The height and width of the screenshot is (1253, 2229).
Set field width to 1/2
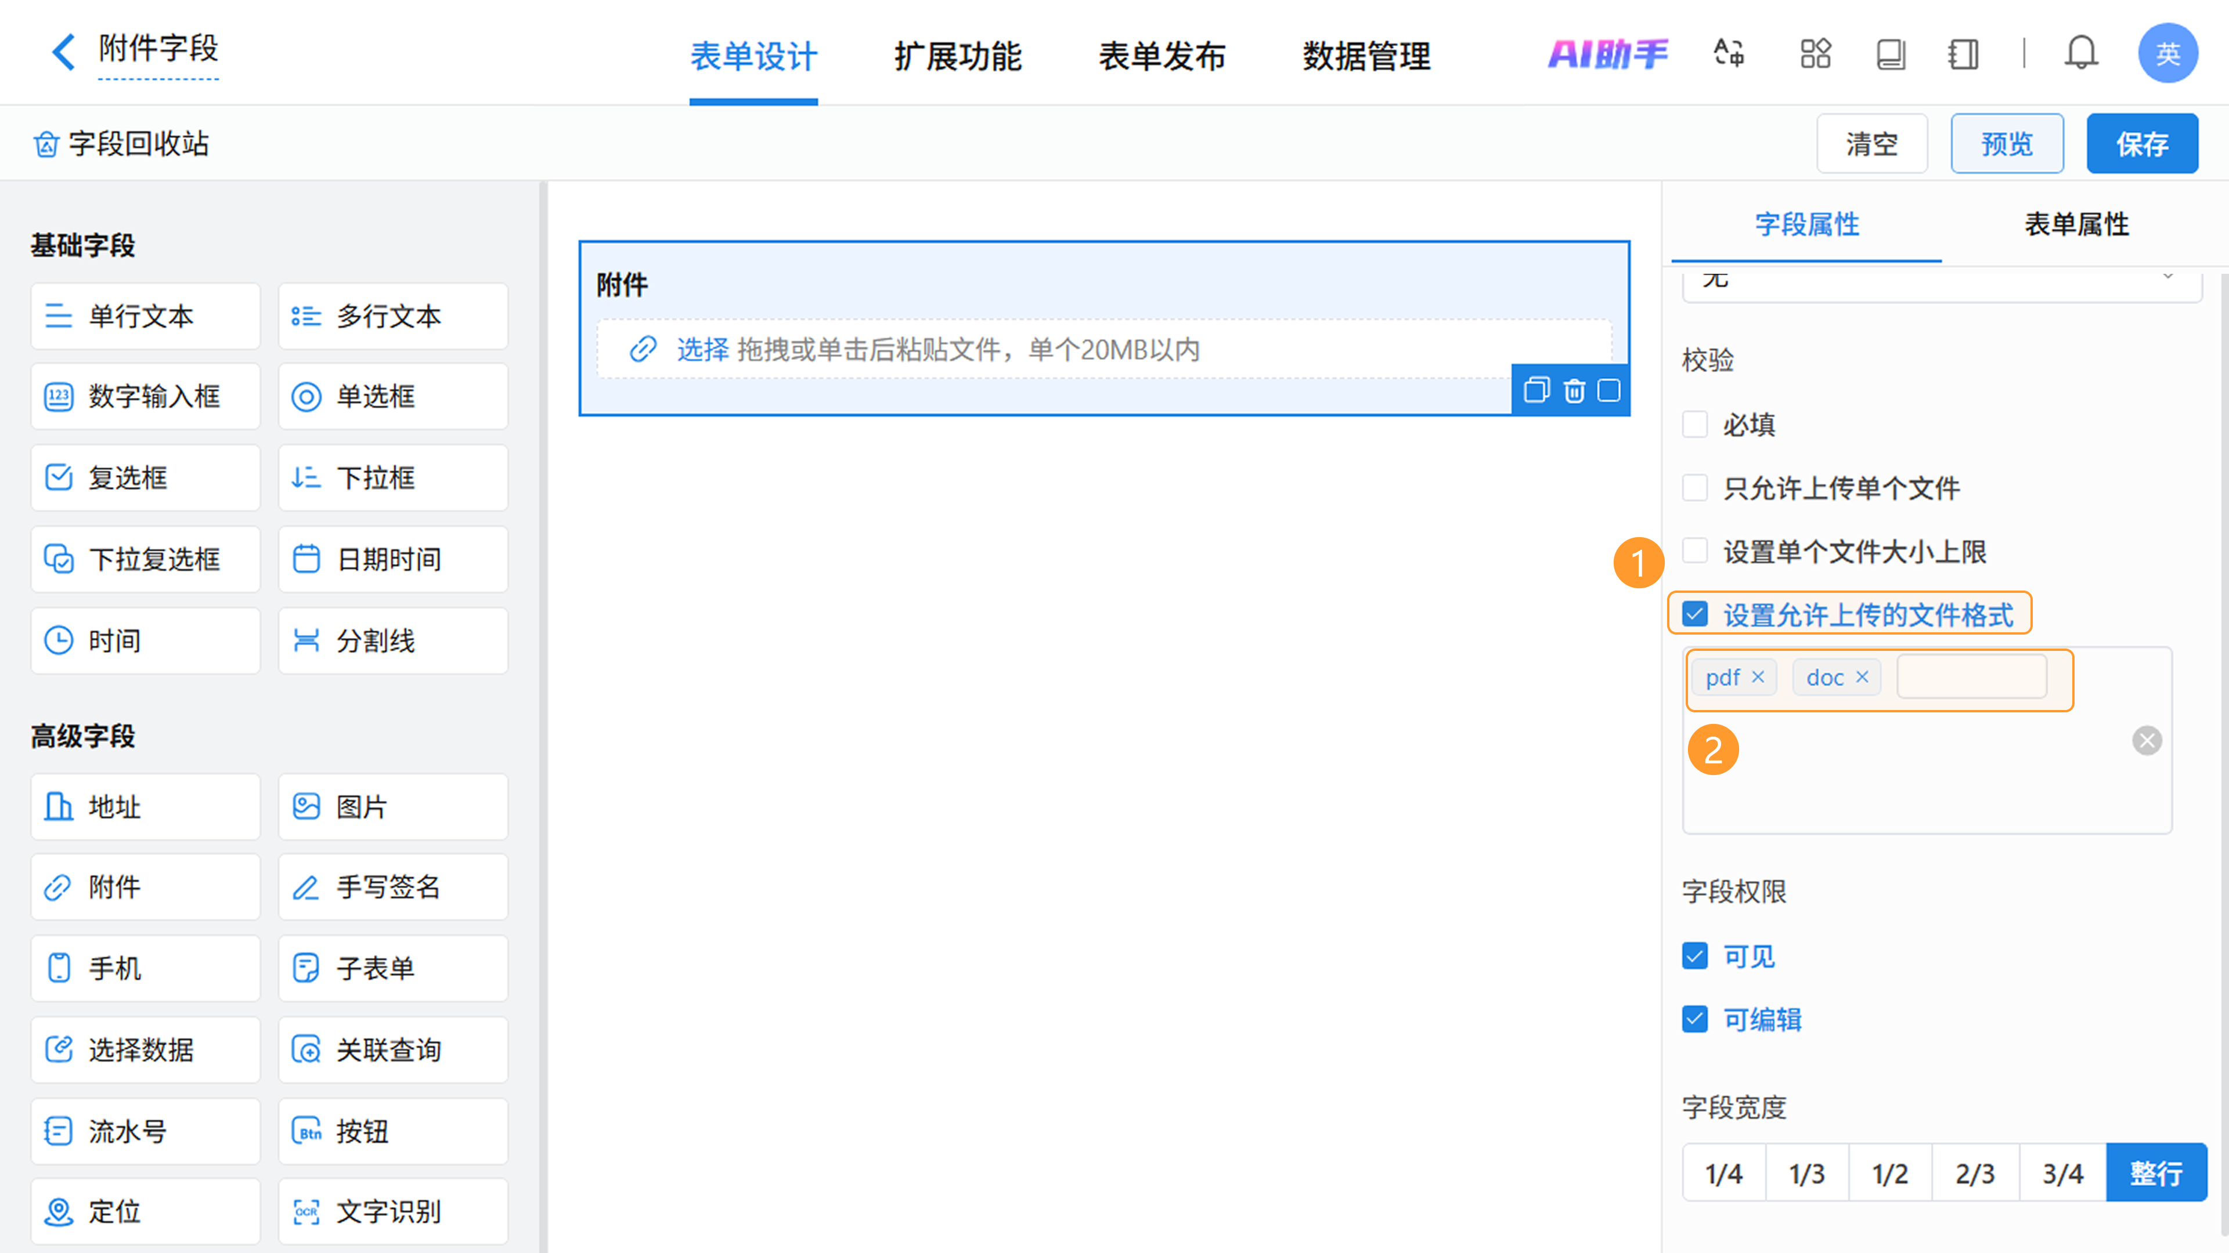1890,1174
